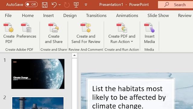Click the Redo icon

[67, 5]
